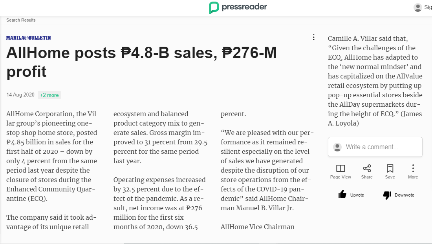Open the More options icon
This screenshot has height=244, width=432.
click(413, 168)
